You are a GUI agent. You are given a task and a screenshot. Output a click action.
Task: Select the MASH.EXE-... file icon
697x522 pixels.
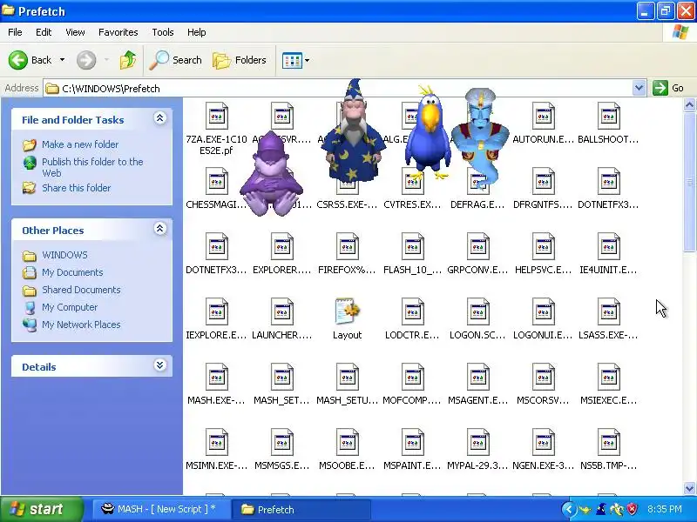tap(216, 378)
